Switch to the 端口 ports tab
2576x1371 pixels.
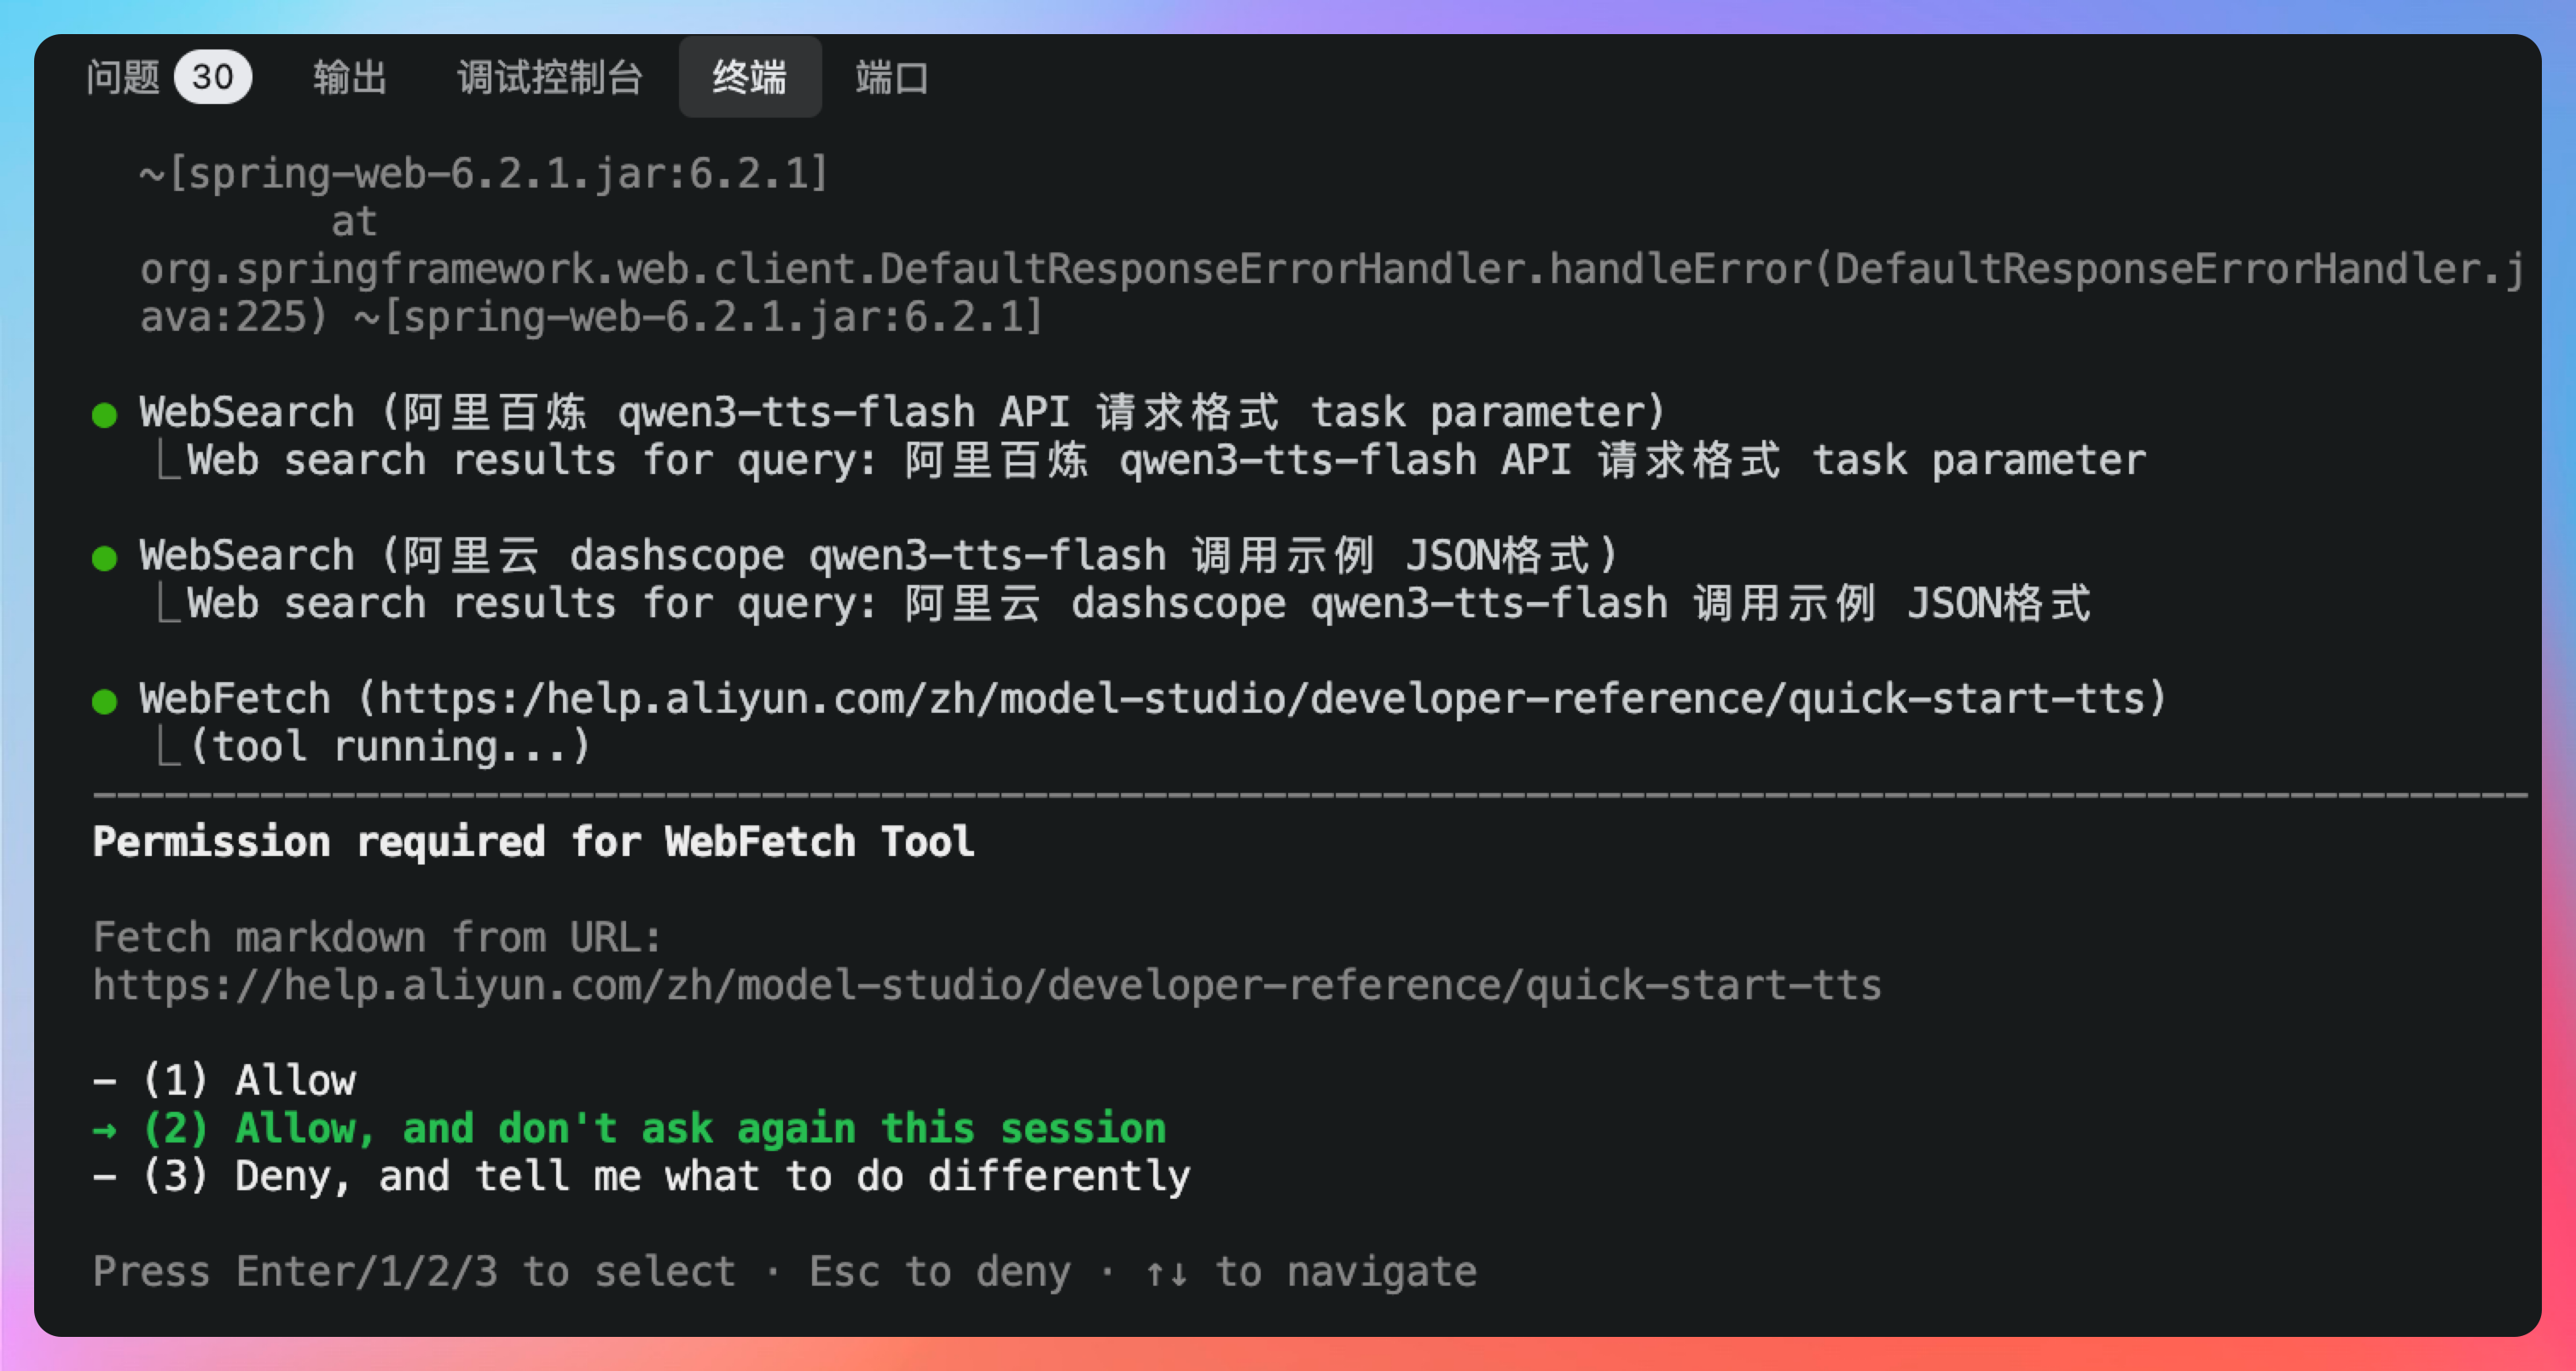pos(891,77)
